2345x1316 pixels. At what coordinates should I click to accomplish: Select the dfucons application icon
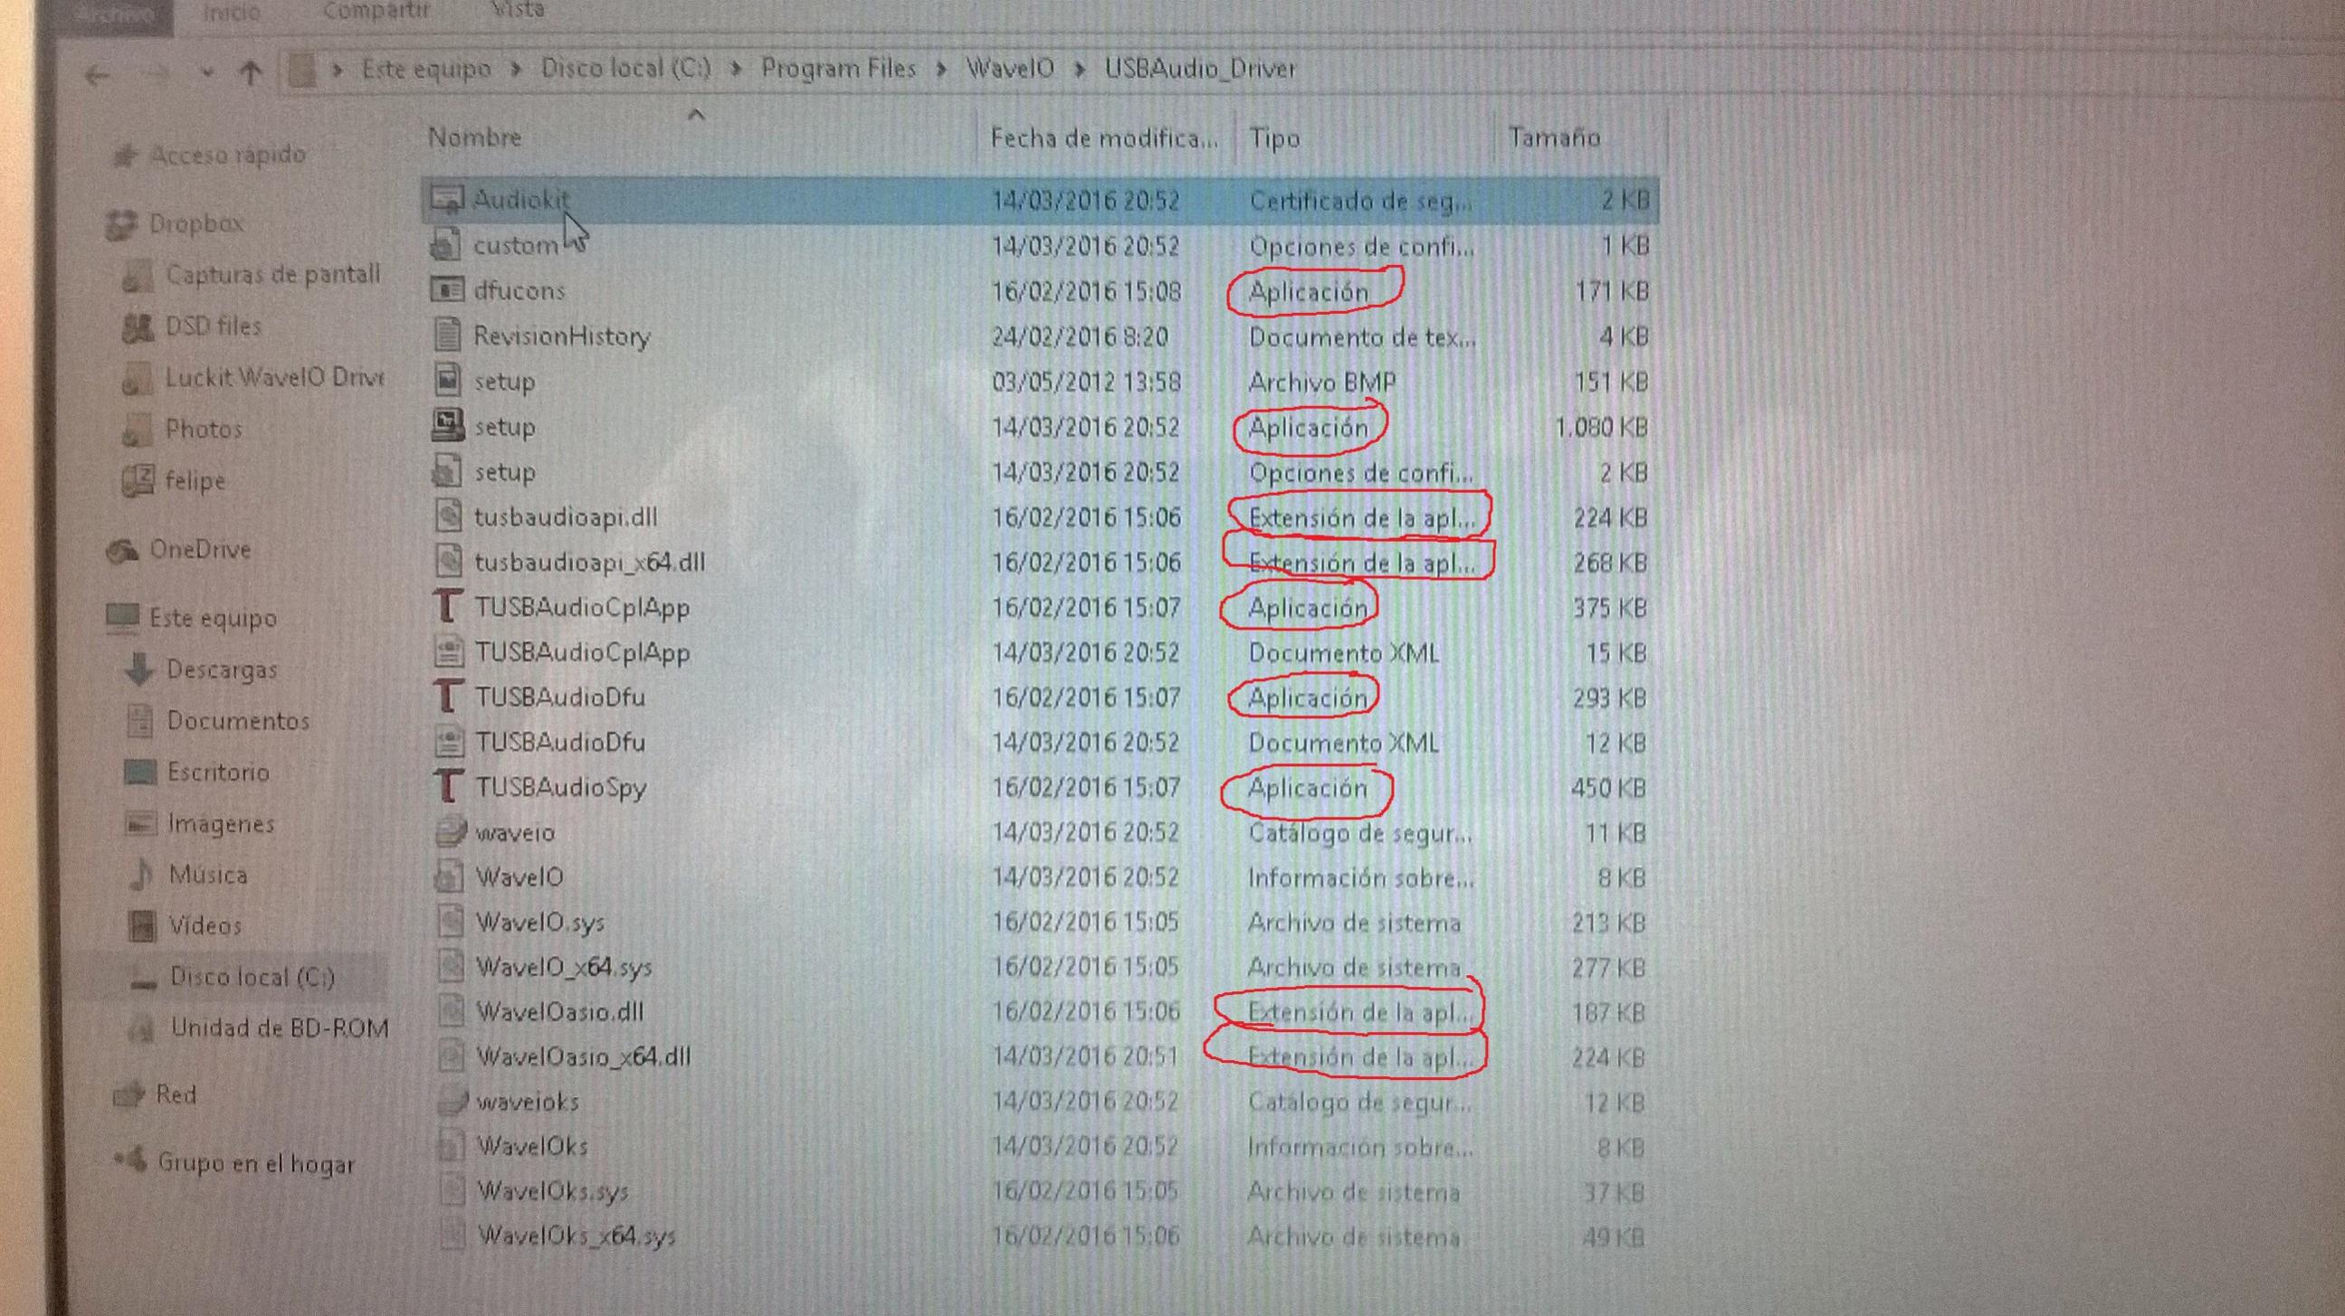[x=446, y=289]
